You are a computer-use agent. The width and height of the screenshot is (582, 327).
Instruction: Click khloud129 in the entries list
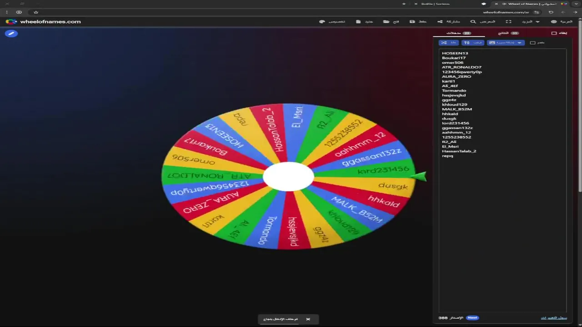click(454, 104)
